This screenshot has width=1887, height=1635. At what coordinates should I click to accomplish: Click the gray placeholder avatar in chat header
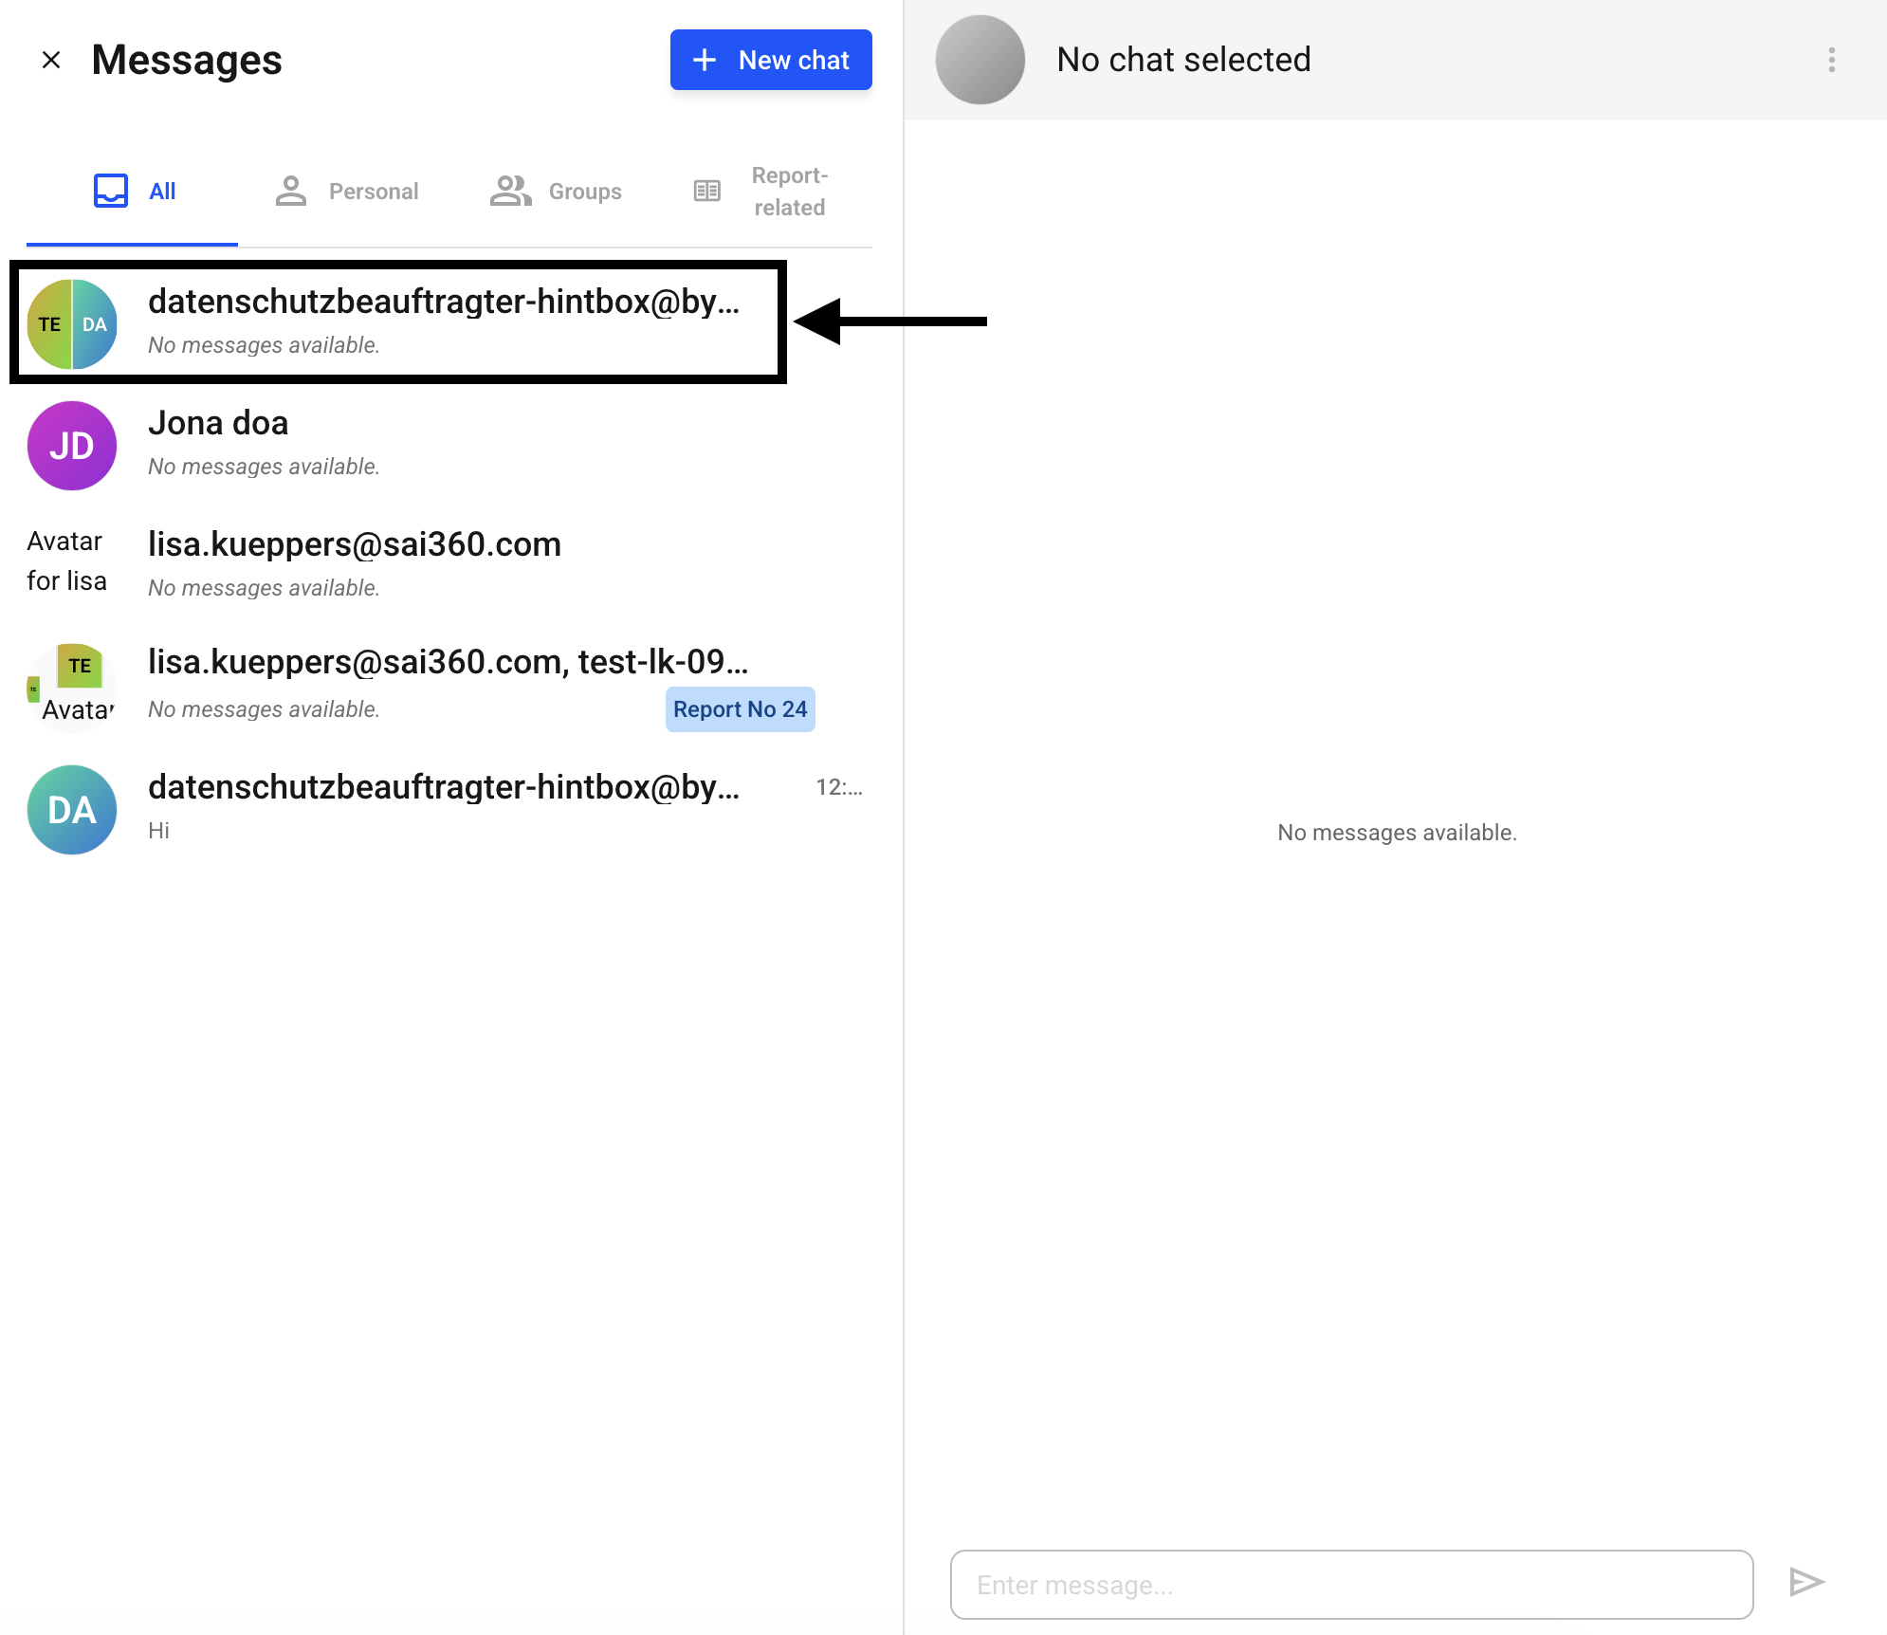(x=980, y=60)
